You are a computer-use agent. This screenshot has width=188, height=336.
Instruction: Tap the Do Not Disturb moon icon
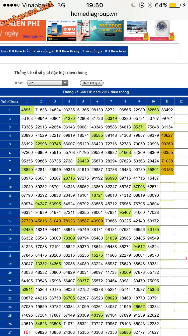[134, 5]
